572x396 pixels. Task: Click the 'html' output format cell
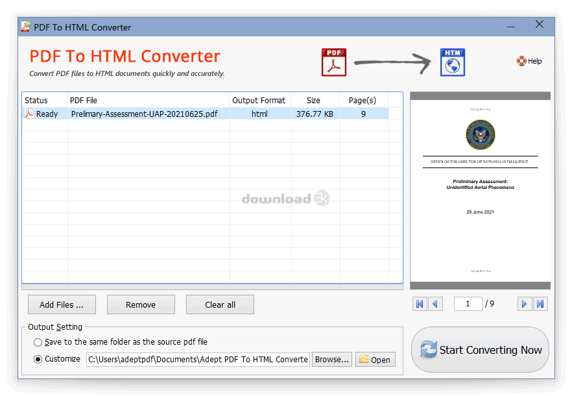pyautogui.click(x=259, y=114)
